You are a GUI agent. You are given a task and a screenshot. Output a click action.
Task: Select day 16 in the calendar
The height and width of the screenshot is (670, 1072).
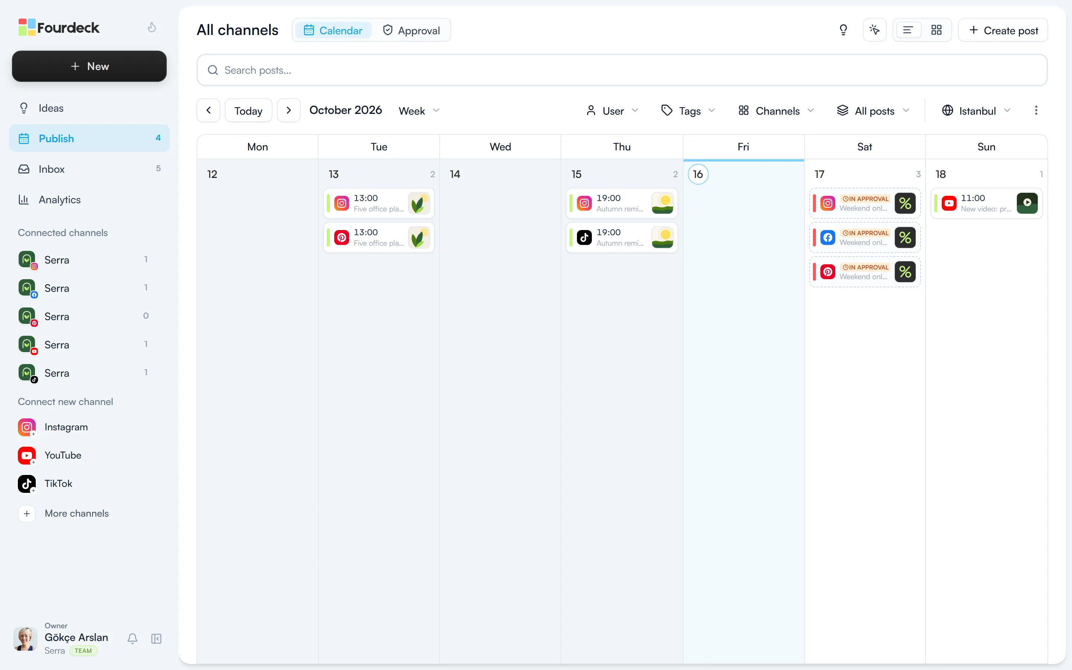(698, 174)
